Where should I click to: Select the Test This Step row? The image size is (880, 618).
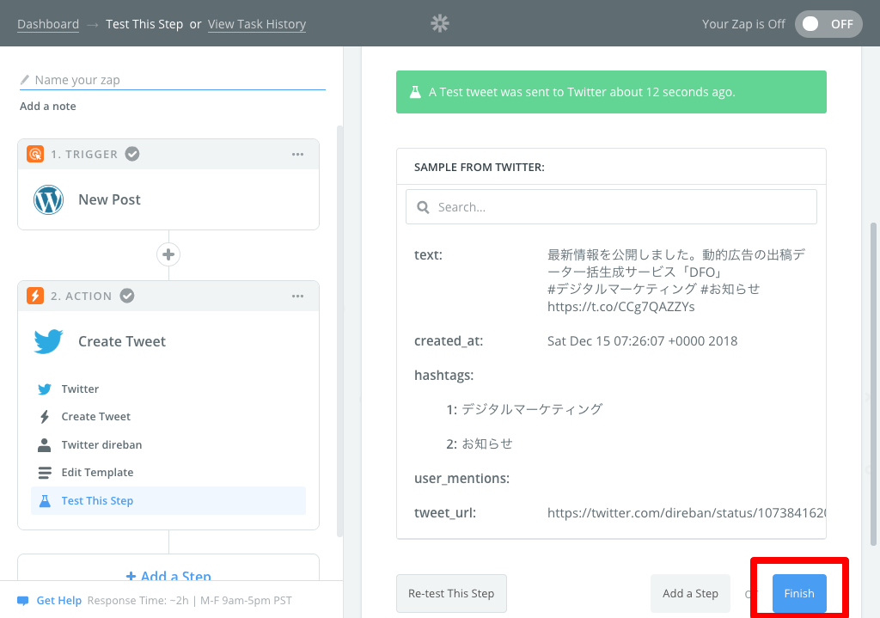[168, 501]
